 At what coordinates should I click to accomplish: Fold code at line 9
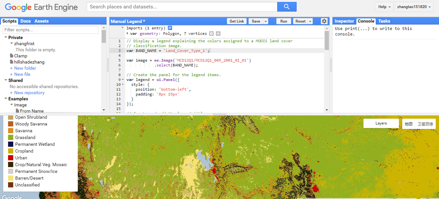point(123,80)
